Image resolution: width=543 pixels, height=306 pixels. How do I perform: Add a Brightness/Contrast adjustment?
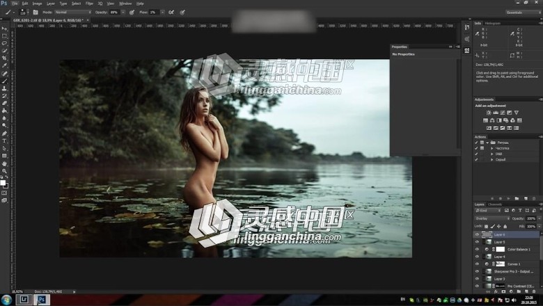(x=489, y=113)
